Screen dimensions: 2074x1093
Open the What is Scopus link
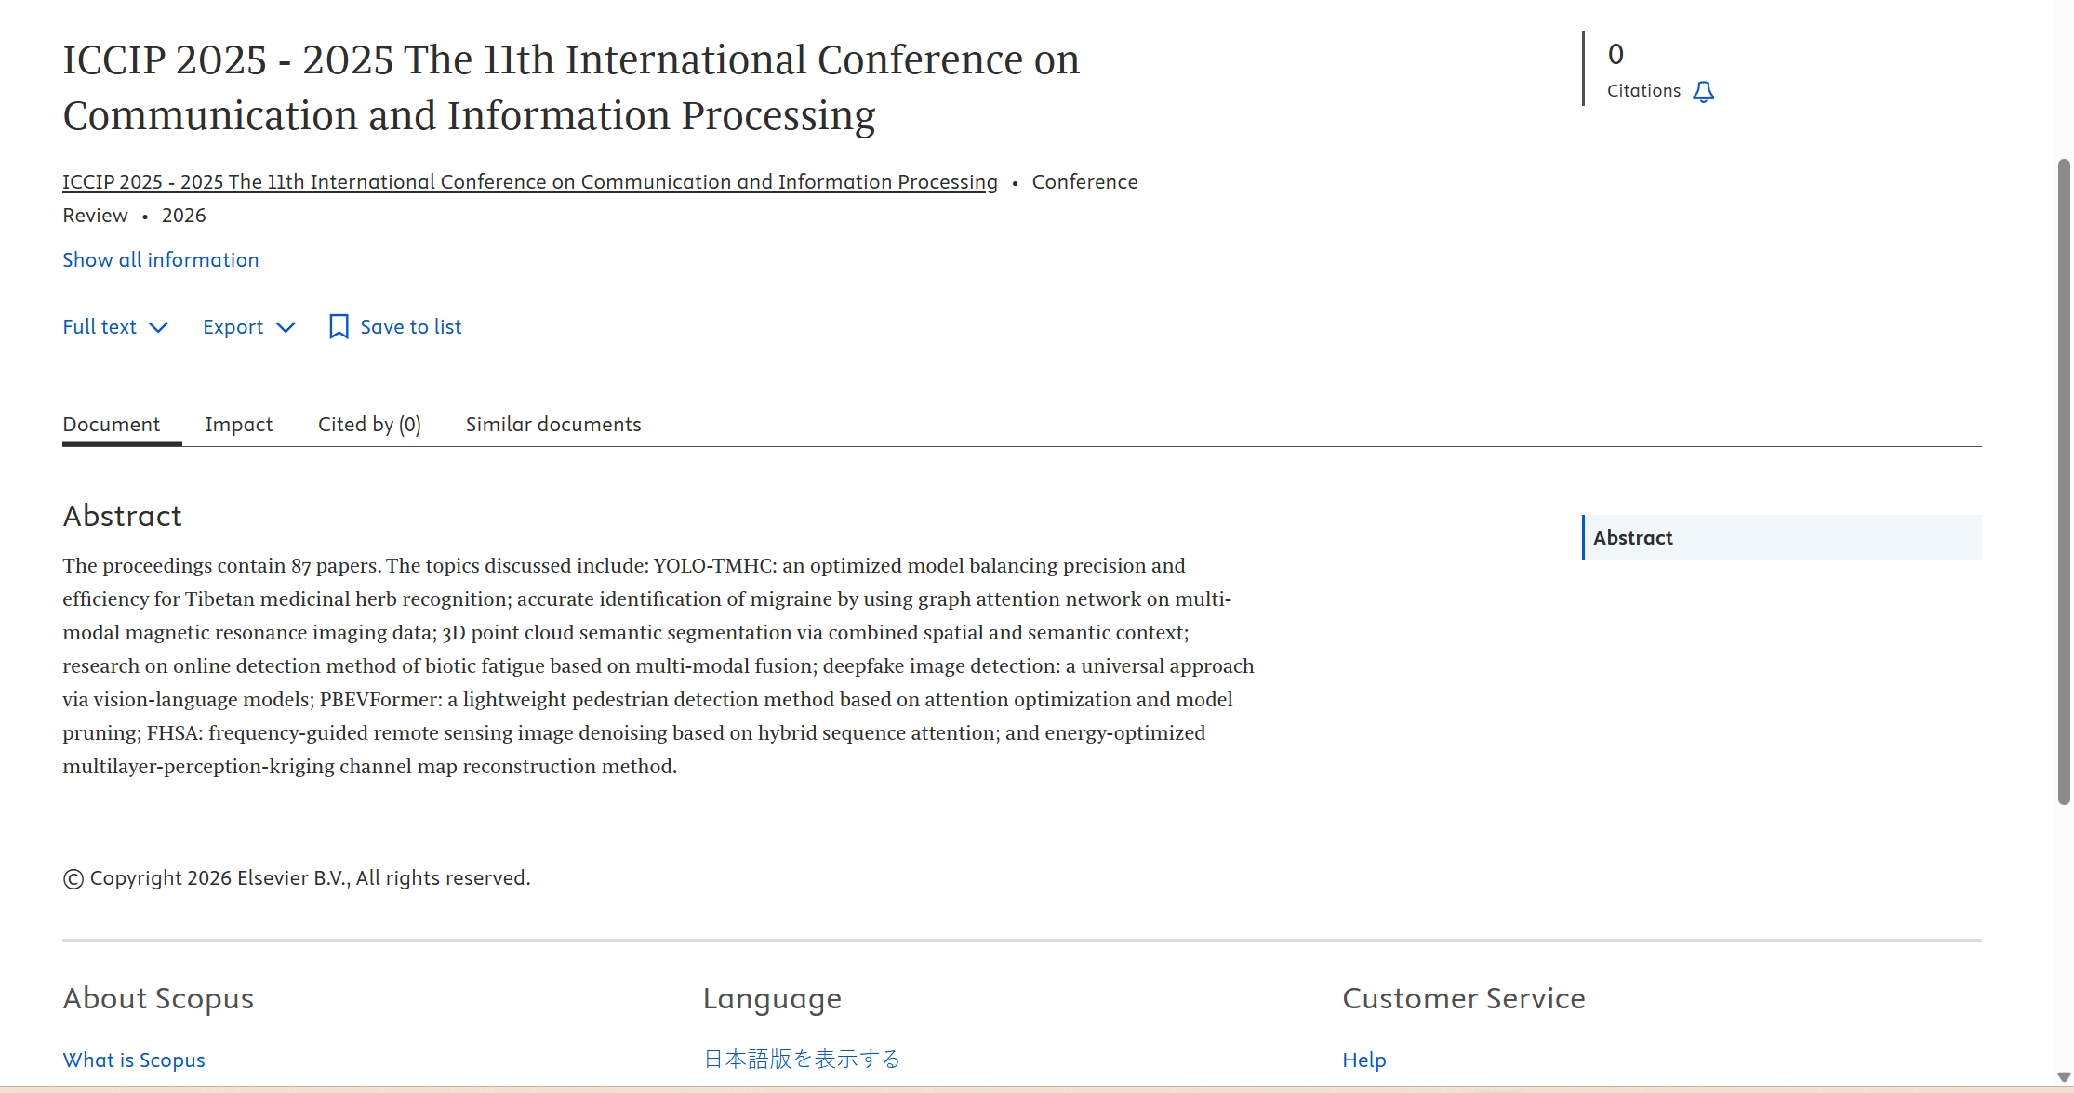[x=133, y=1060]
